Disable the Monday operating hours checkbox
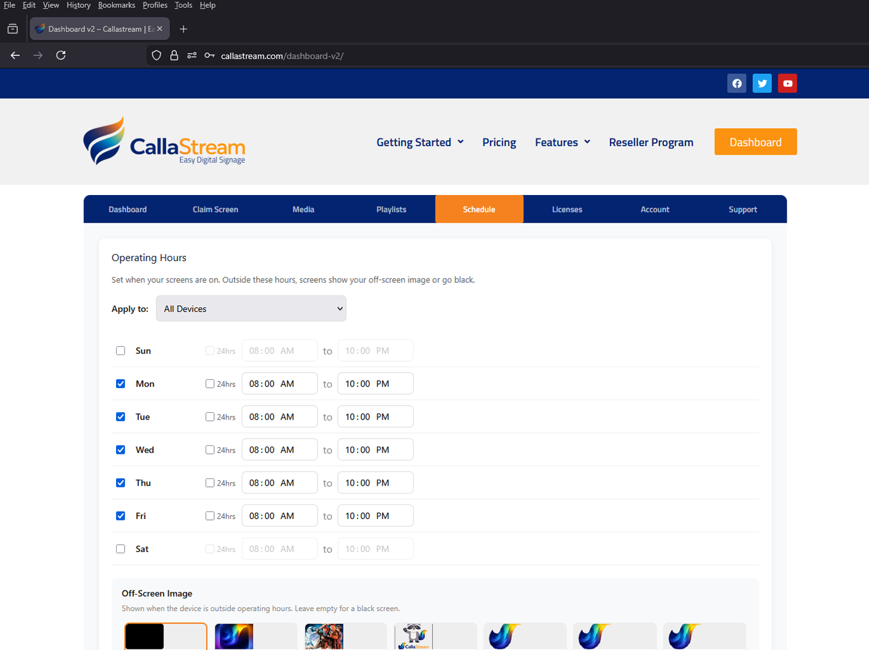The width and height of the screenshot is (869, 650). click(120, 383)
